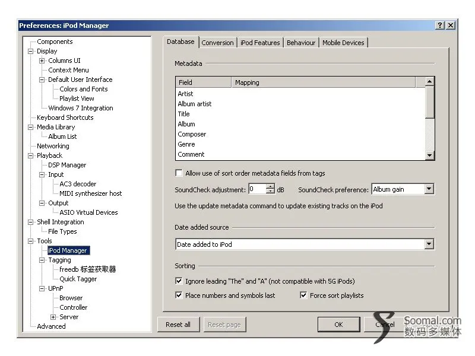Viewport: 475px width, 356px height.
Task: Disable Force sort playlists checkbox
Action: click(x=303, y=295)
